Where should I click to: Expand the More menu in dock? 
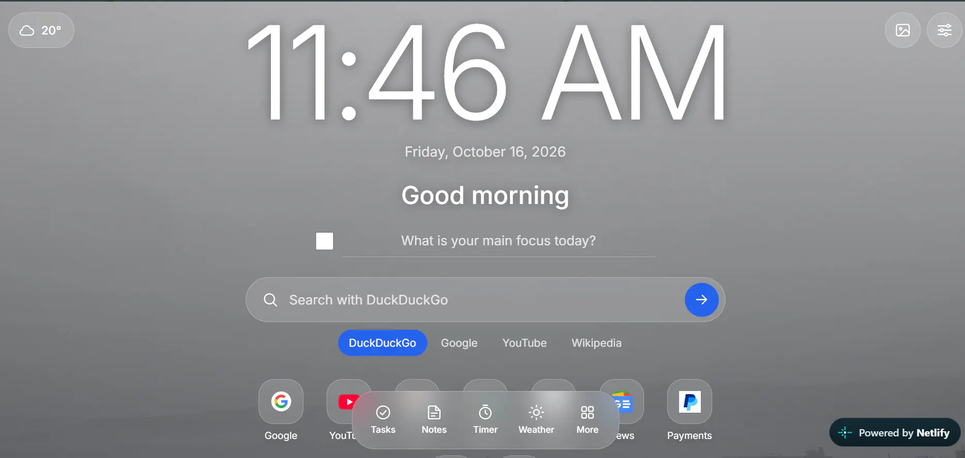[587, 420]
